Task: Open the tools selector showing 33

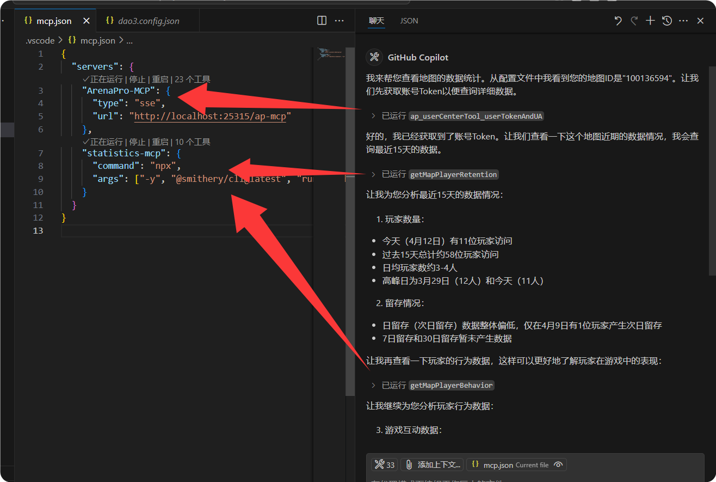Action: click(384, 465)
